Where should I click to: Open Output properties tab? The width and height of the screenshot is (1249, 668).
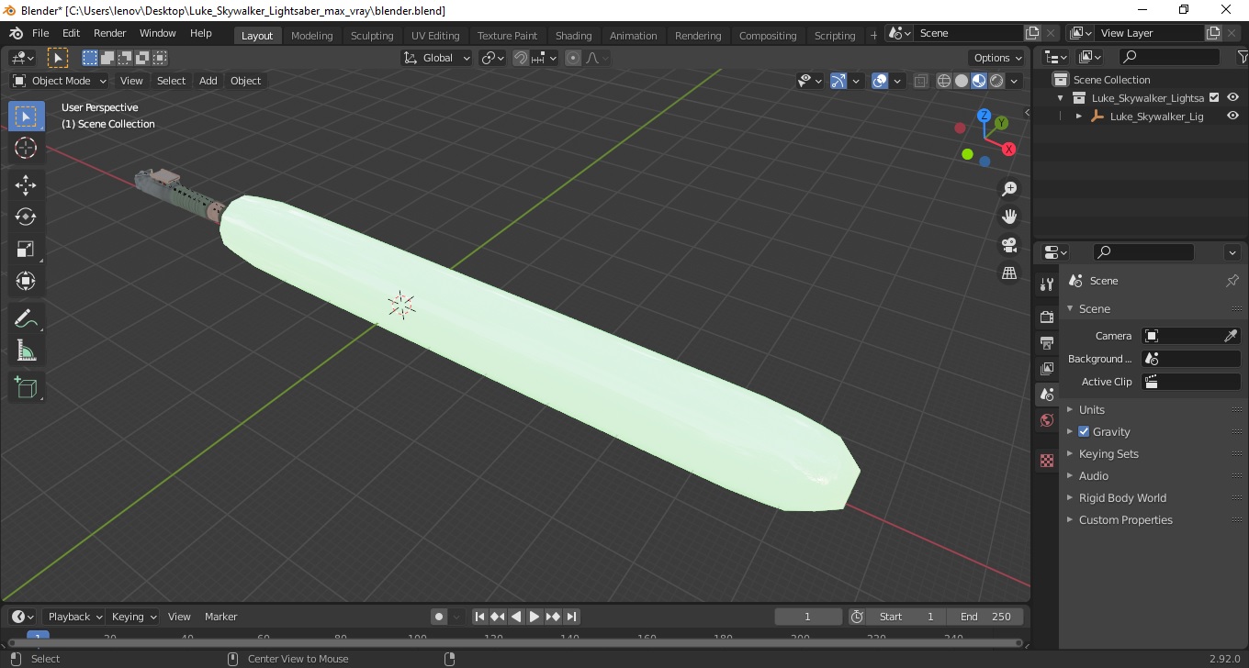1046,343
